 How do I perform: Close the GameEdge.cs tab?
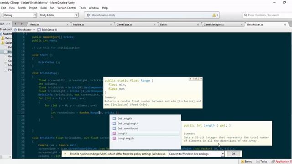click(155, 25)
